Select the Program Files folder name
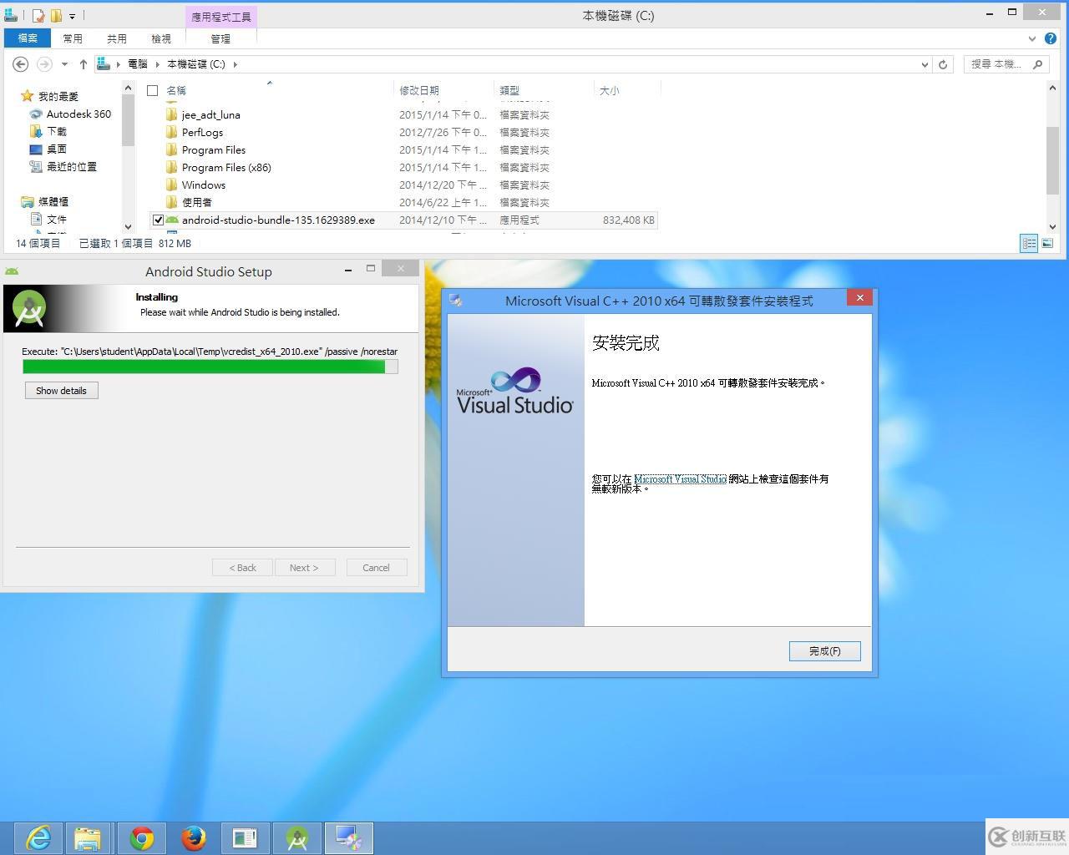The width and height of the screenshot is (1069, 855). 214,149
